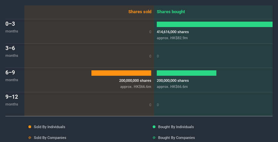Viewport: 278px width, 142px height.
Task: Select the Bought By Individuals legend label
Action: (x=176, y=127)
